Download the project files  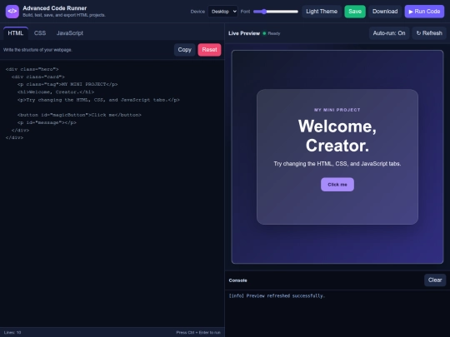pyautogui.click(x=385, y=12)
